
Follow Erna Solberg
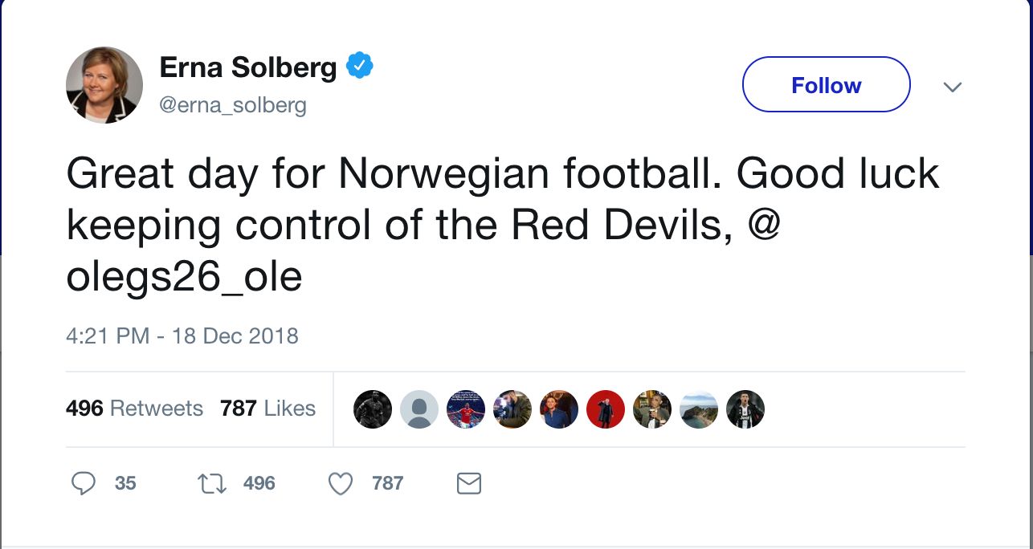[826, 83]
